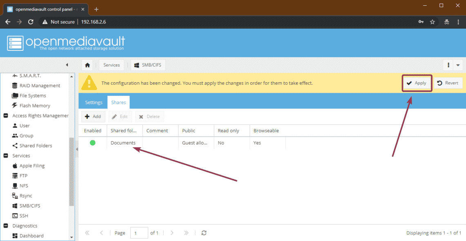Collapse the sidebar navigation panel
Viewport: 466px width, 241px height.
[x=67, y=65]
